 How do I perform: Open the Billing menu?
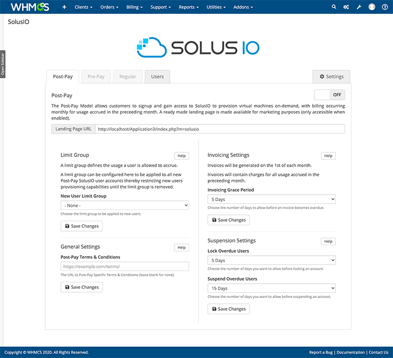(135, 7)
